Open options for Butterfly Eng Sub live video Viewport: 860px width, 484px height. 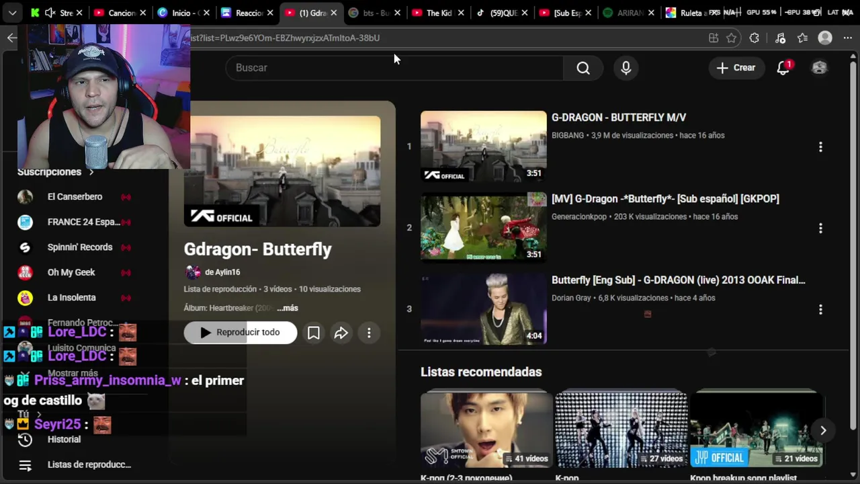coord(820,309)
